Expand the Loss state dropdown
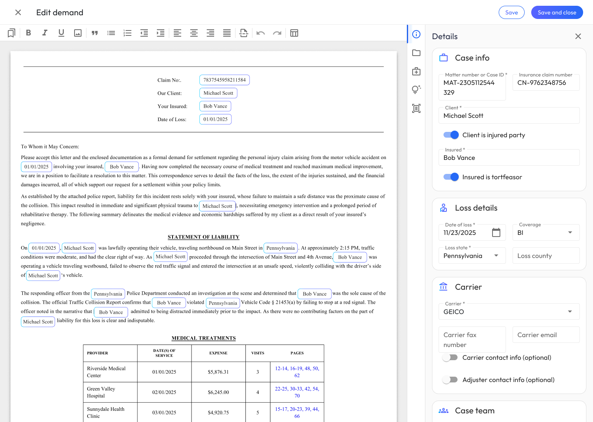Screen dimensions: 593x422 (472, 256)
